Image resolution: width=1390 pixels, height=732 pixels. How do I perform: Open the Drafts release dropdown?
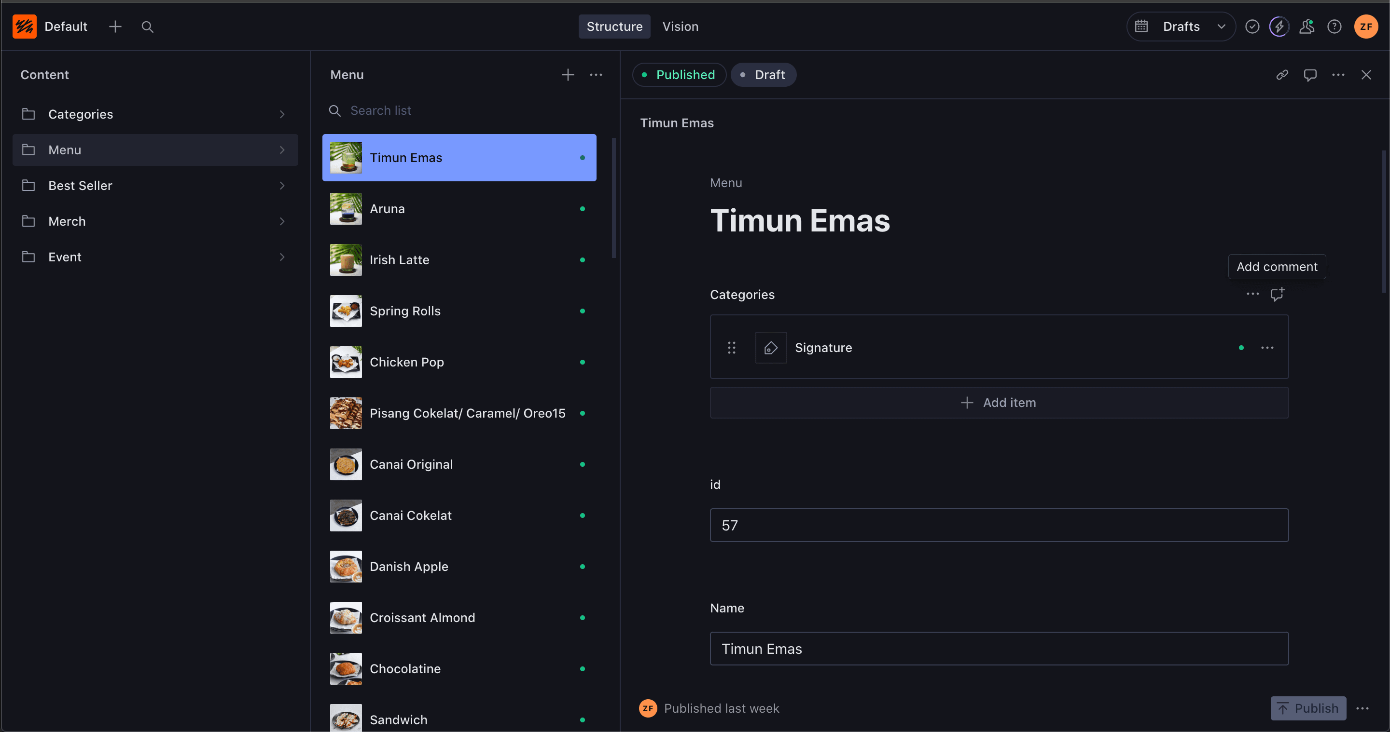(1181, 27)
